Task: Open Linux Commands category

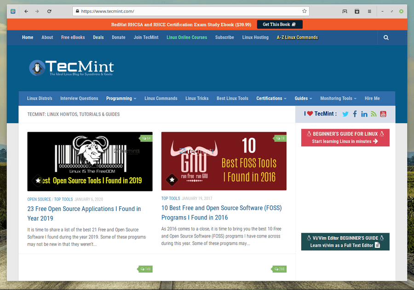Action: tap(161, 98)
